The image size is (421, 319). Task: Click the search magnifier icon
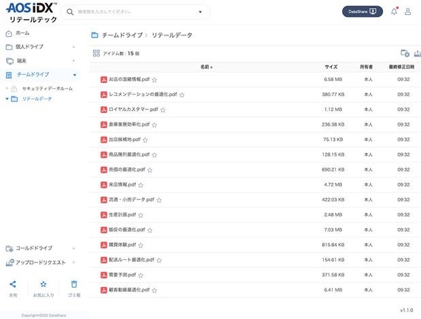[x=70, y=12]
